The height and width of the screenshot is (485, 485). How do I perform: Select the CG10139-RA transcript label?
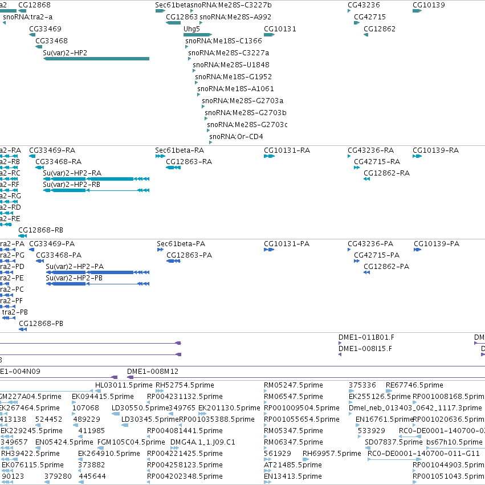[436, 150]
